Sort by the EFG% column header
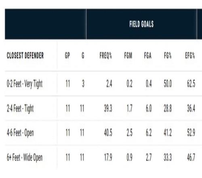This screenshot has height=178, width=202. click(190, 55)
